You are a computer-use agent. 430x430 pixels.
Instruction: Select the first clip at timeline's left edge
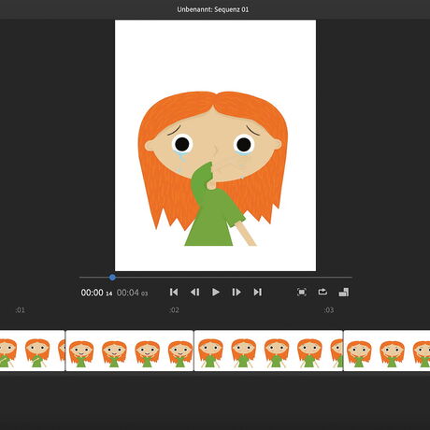coord(33,351)
